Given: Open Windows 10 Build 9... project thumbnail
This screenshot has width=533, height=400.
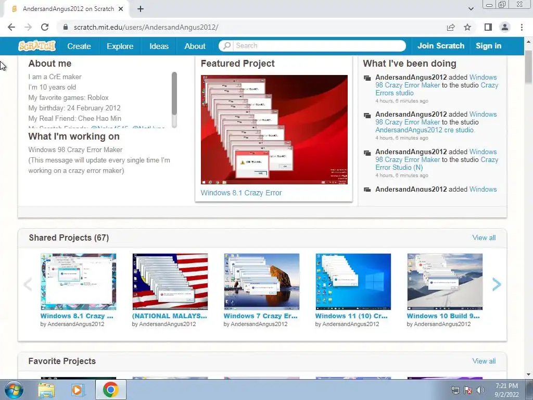Looking at the screenshot, I should click(445, 281).
